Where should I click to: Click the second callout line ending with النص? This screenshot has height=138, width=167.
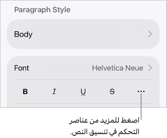click(105, 132)
